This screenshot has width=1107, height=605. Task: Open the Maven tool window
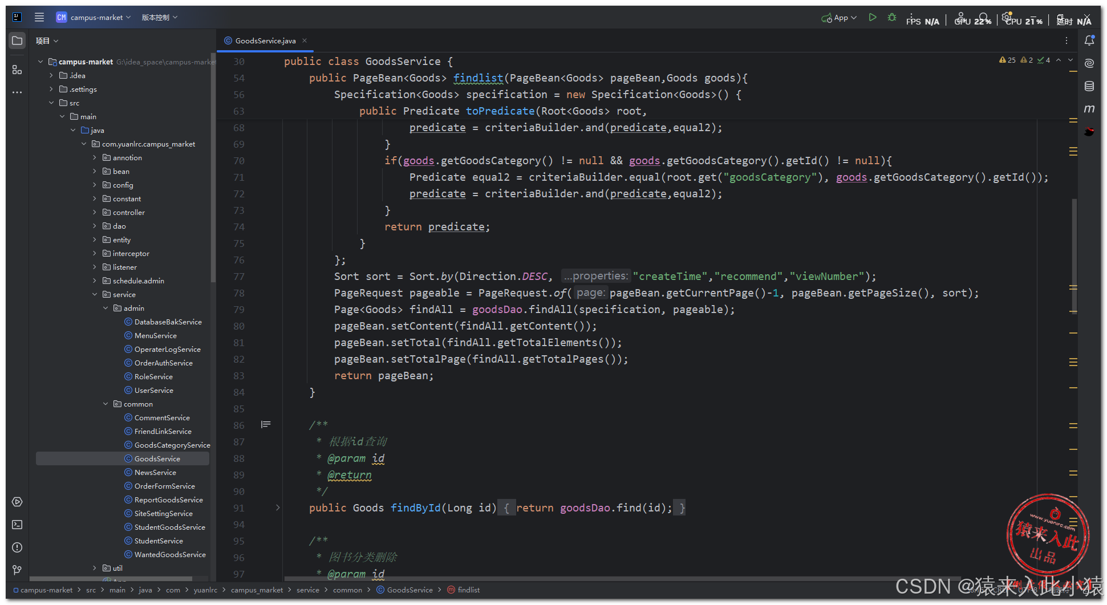(x=1089, y=109)
